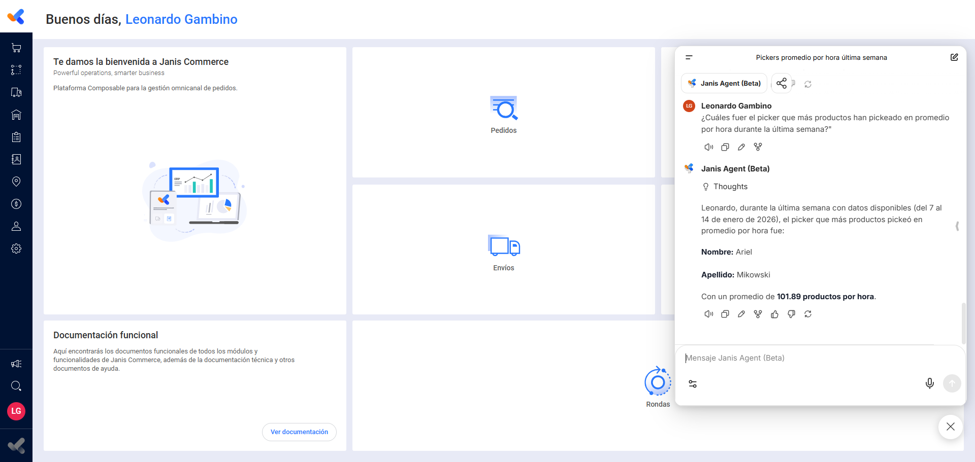Give thumbs up to agent answer

click(774, 314)
